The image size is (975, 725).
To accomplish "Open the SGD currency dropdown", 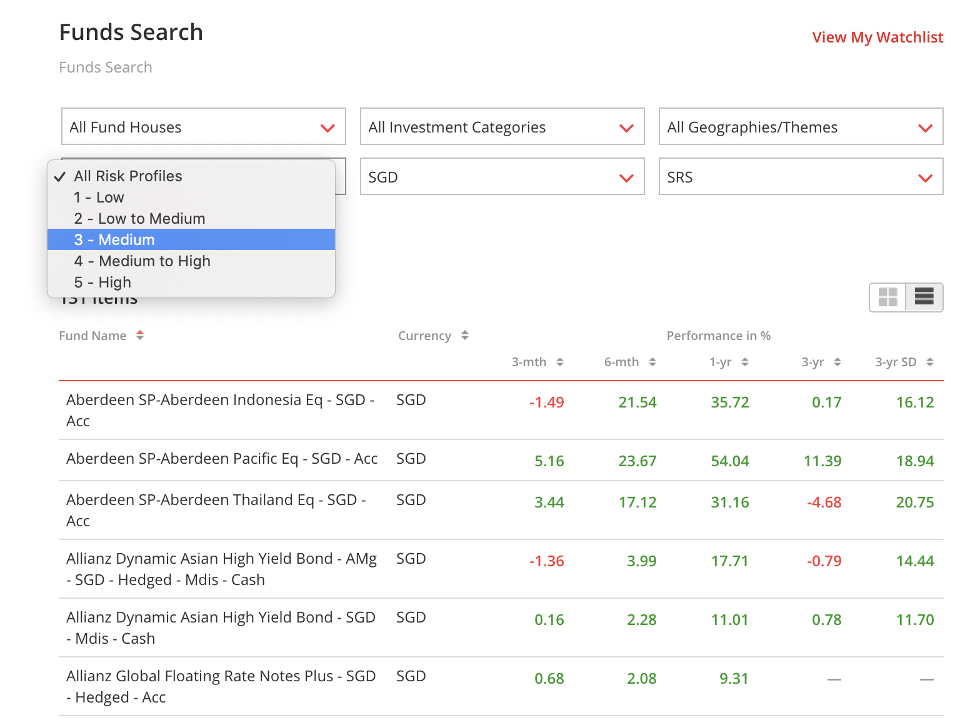I will pyautogui.click(x=502, y=177).
